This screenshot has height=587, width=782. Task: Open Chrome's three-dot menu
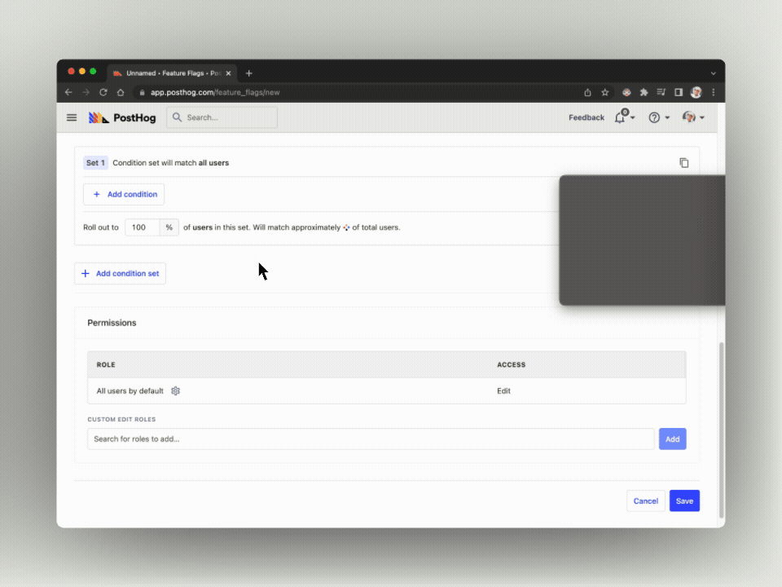pyautogui.click(x=714, y=92)
